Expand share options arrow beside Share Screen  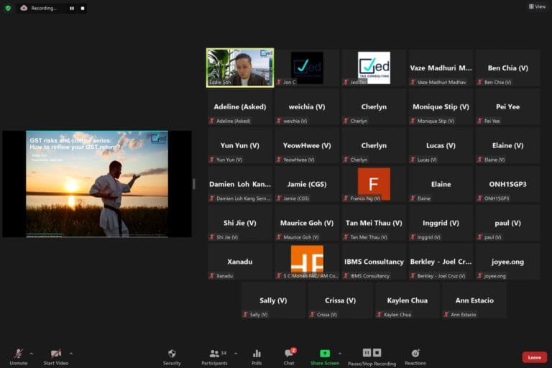pos(340,354)
